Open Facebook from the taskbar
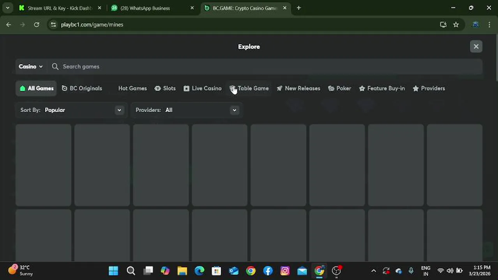 pos(268,271)
